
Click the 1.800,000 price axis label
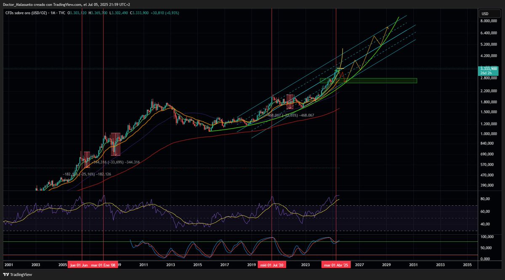489,102
